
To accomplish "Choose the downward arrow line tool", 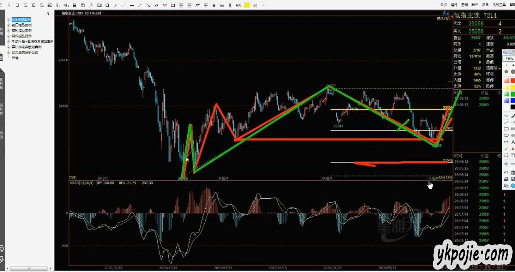I will click(148, 5).
